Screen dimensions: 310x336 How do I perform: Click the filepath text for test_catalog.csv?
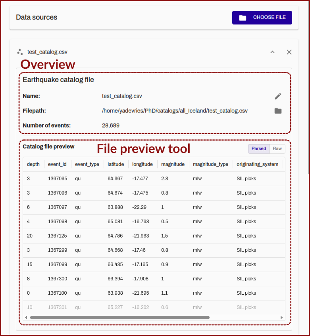click(175, 111)
